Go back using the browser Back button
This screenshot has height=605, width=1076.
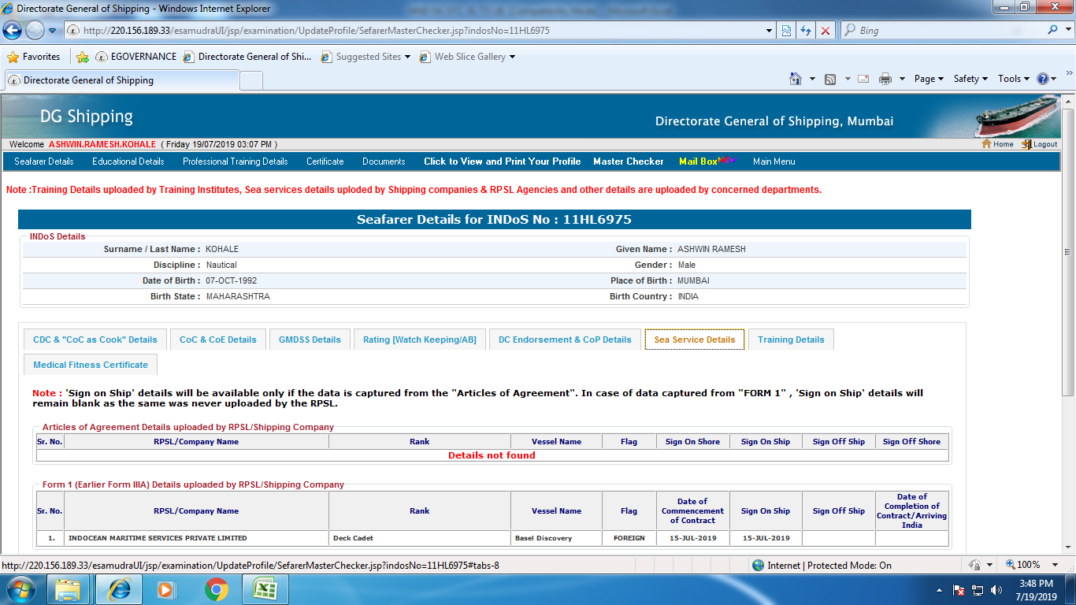tap(13, 31)
